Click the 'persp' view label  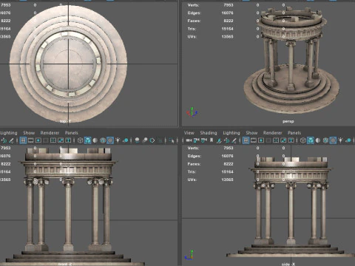click(288, 121)
